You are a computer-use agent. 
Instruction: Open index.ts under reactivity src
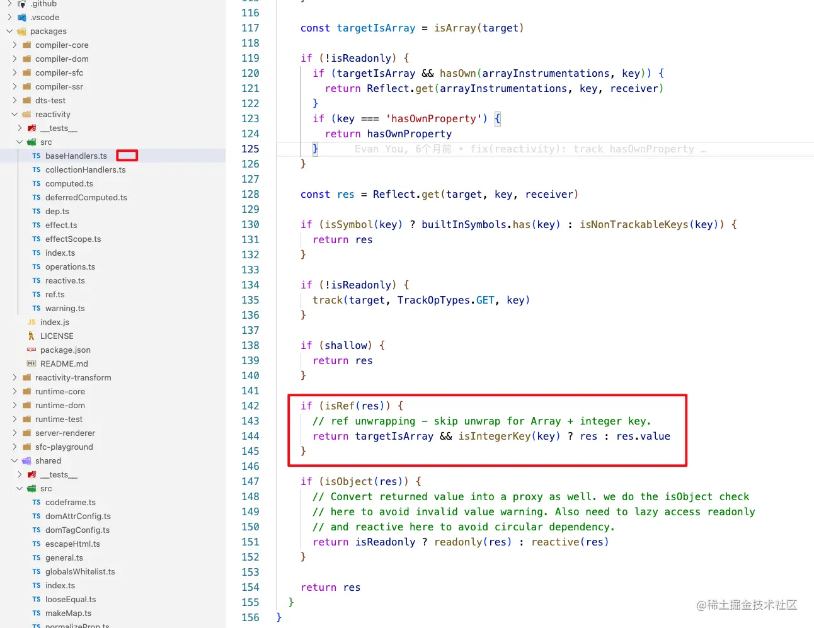click(x=60, y=253)
